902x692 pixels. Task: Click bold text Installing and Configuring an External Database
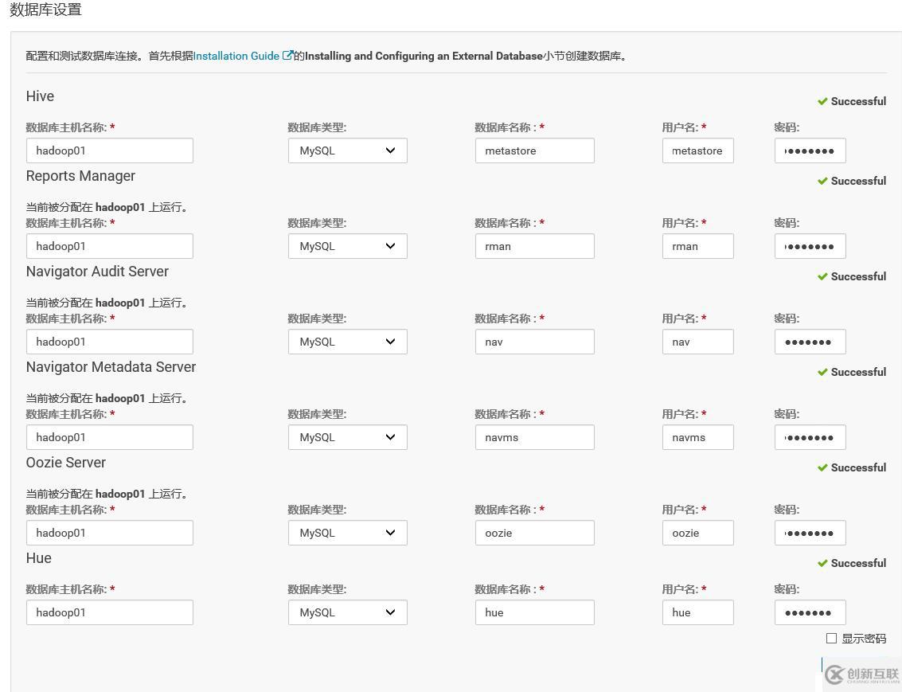click(424, 56)
